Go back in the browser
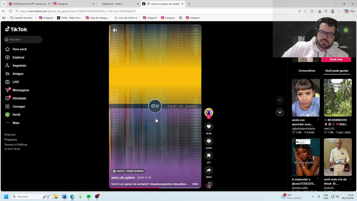 coord(3,11)
